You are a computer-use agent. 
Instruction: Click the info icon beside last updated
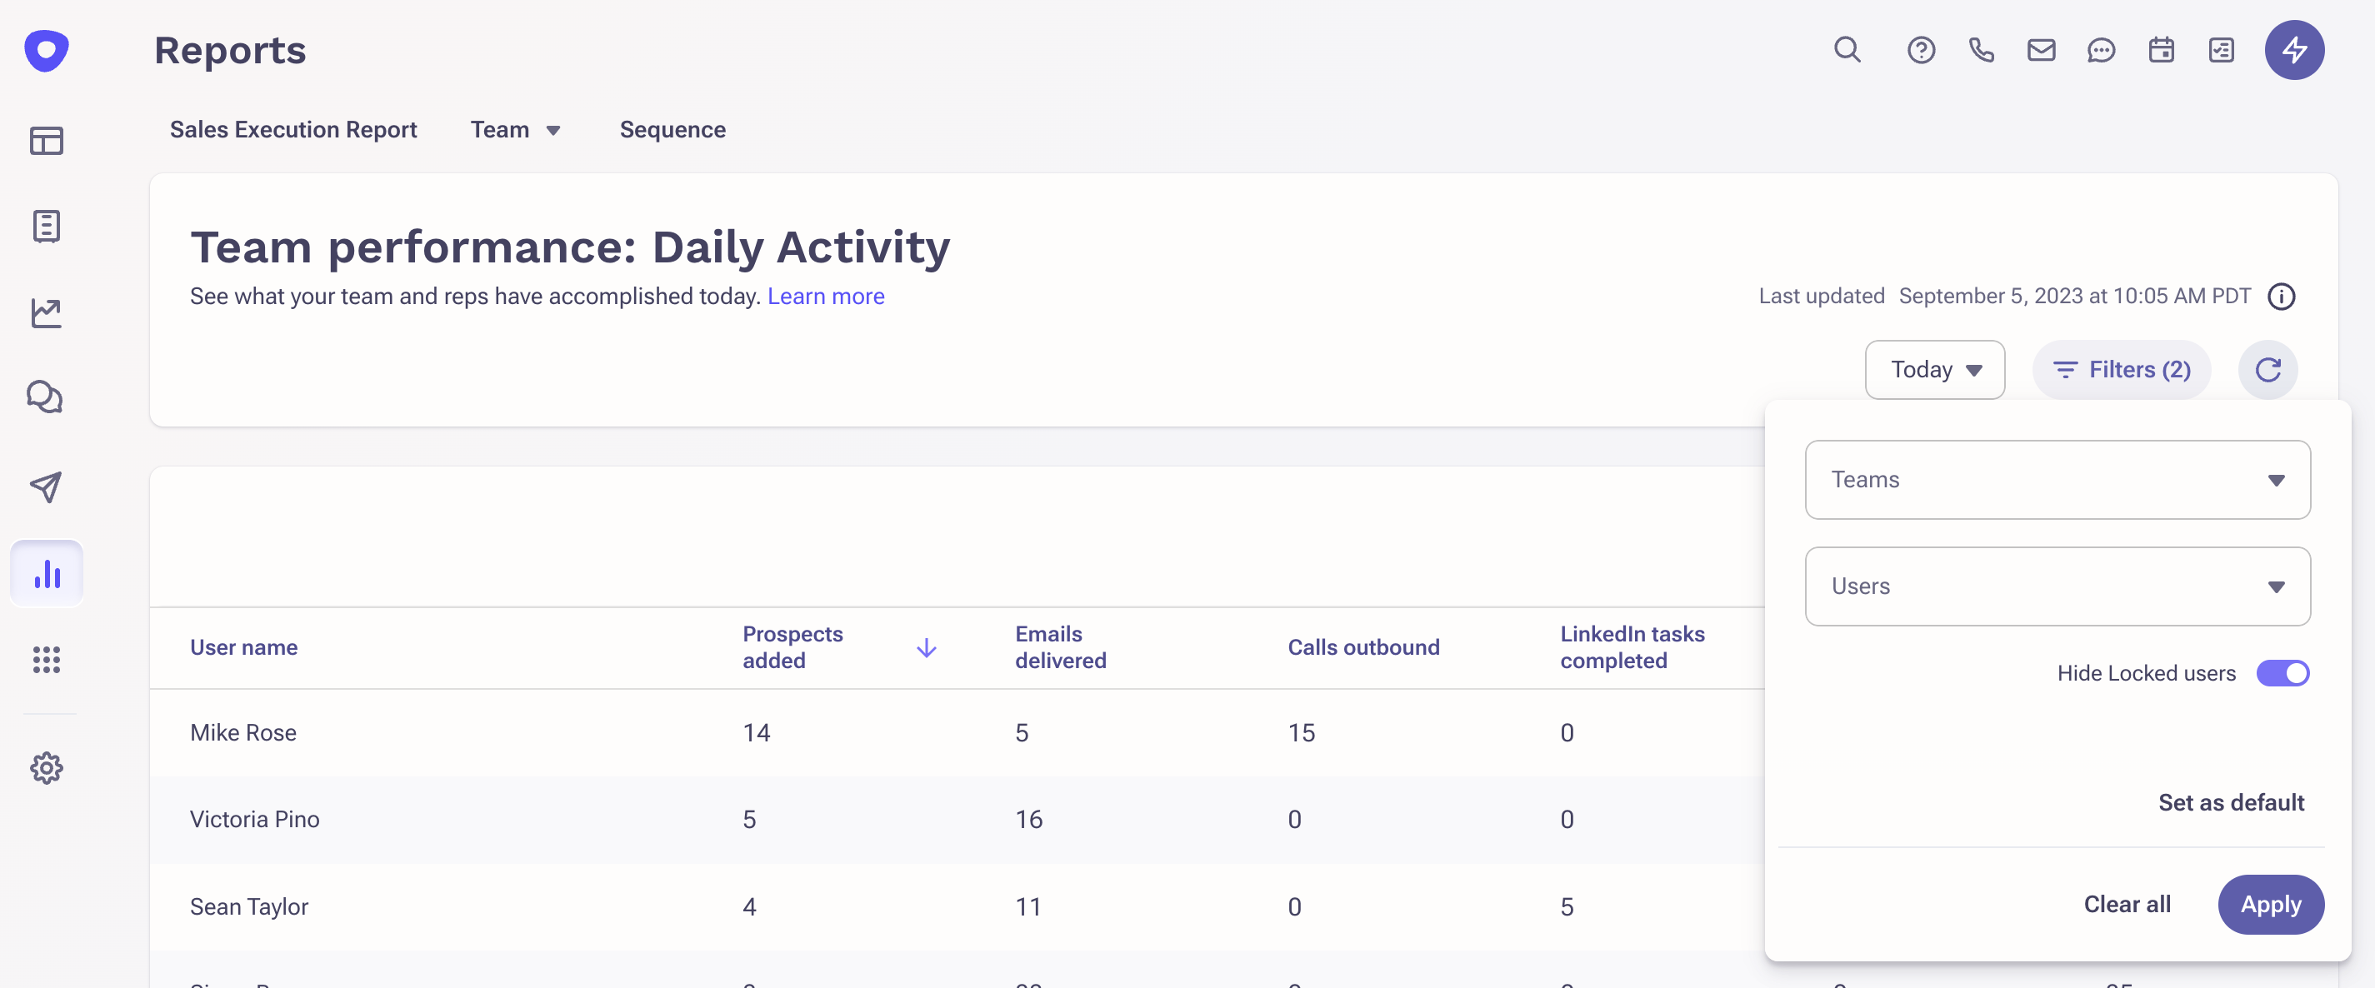click(x=2281, y=297)
